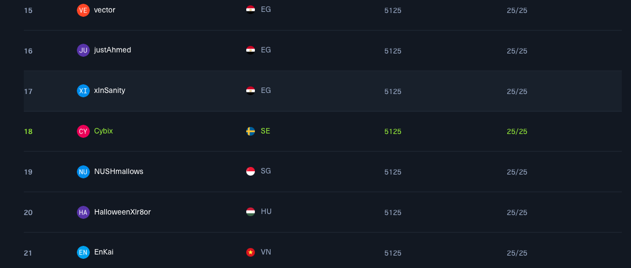This screenshot has height=268, width=631.
Task: Select the highlighted Cybix username
Action: [103, 131]
